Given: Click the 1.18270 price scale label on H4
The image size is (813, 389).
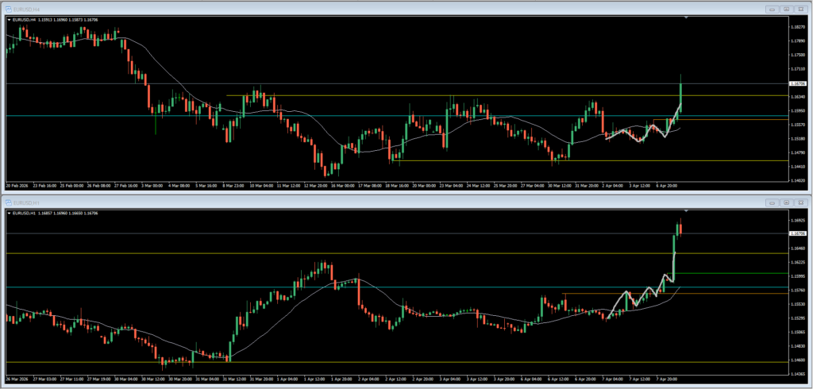Looking at the screenshot, I should [x=797, y=26].
